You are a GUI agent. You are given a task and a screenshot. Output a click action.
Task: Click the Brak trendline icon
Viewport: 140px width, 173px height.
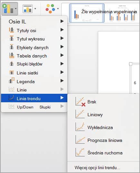[80, 102]
